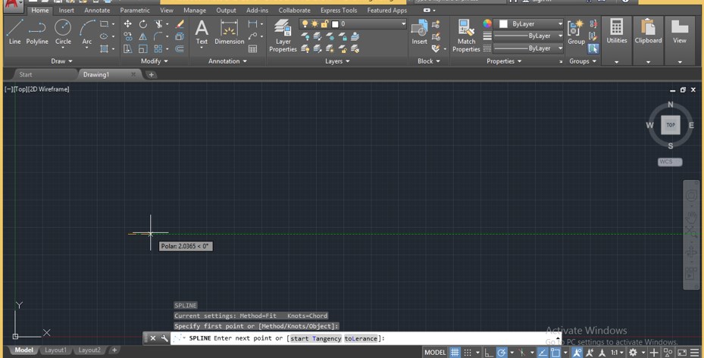Image resolution: width=704 pixels, height=358 pixels.
Task: Select the Line tool
Action: point(14,32)
